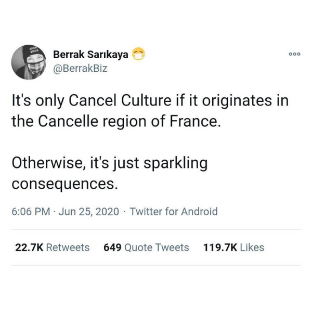Click the word "Cancelle" in the tweet
The image size is (312, 312).
(70, 121)
